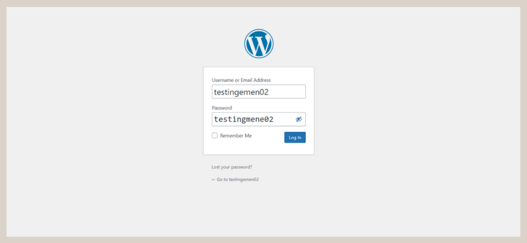The image size is (527, 243).
Task: Click the Username or Email Address label
Action: 241,80
